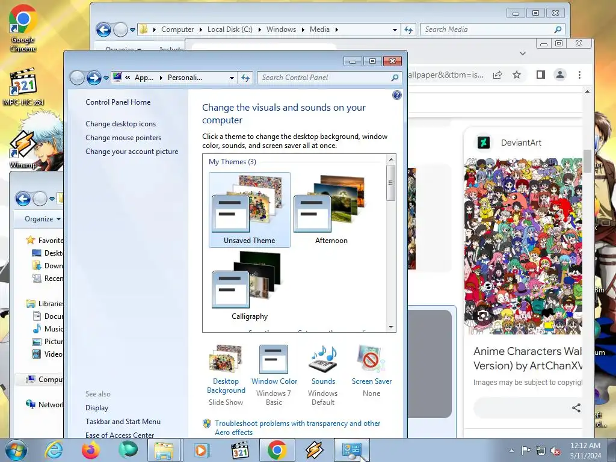
Task: Share the DeviantArt image result
Action: click(576, 408)
